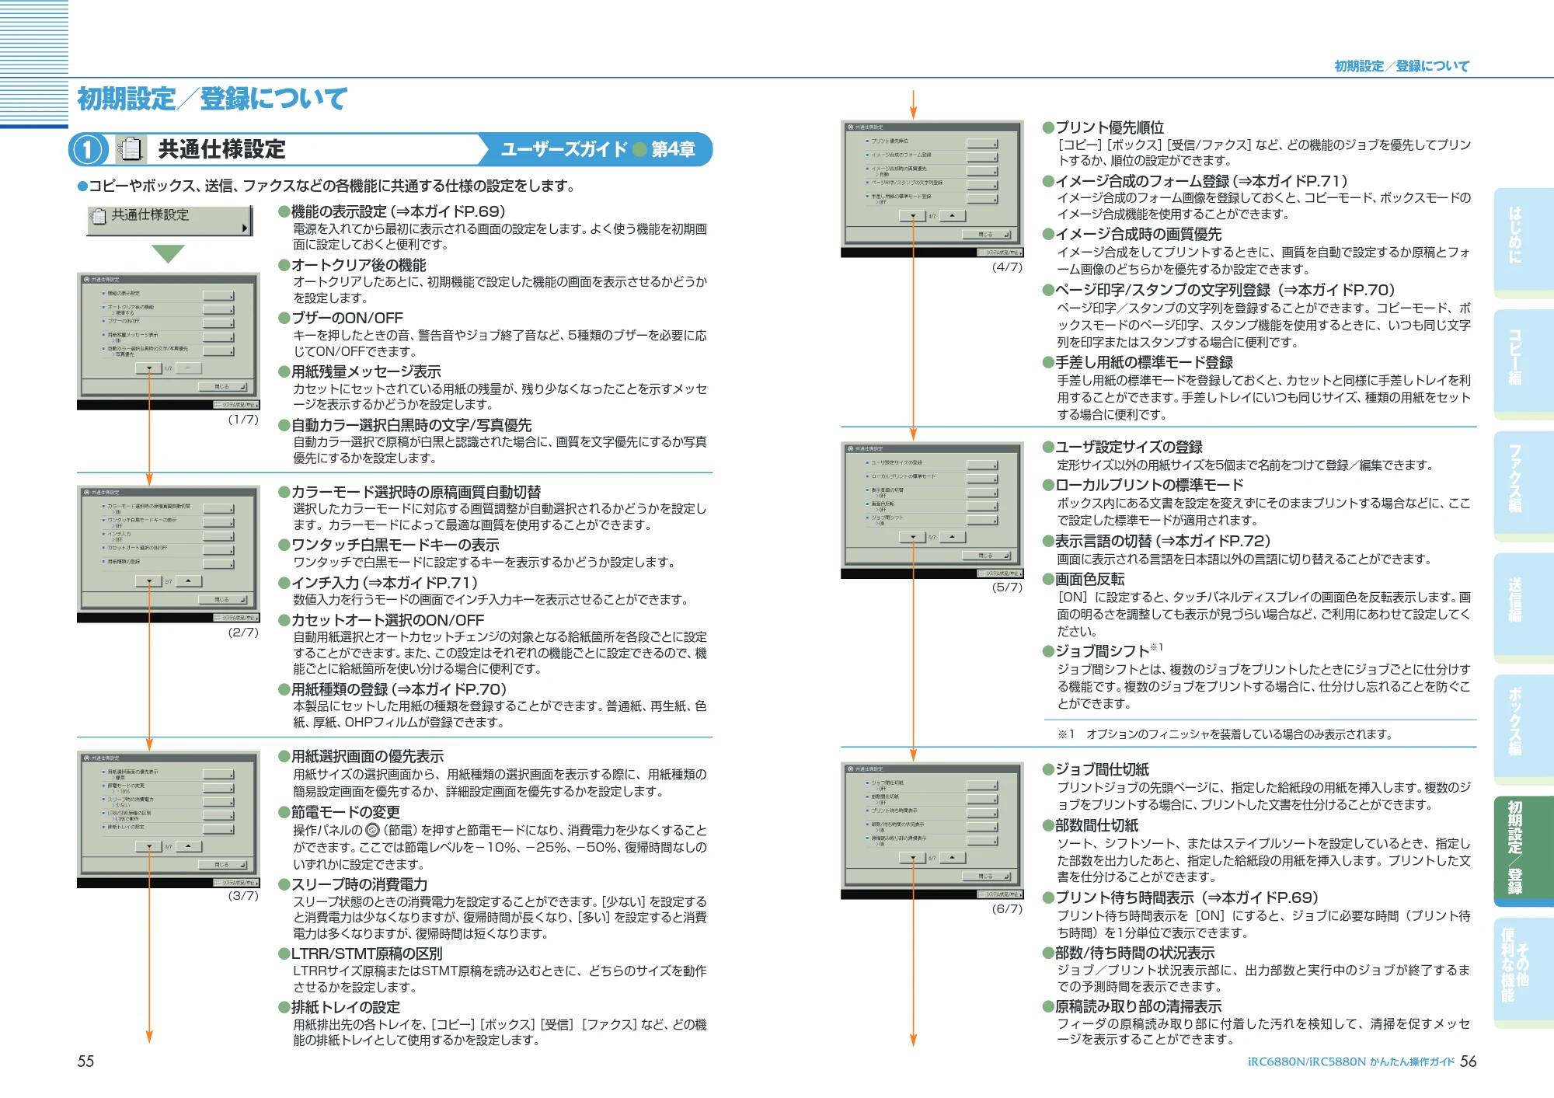Open the ボックス編 side tab

click(1523, 730)
